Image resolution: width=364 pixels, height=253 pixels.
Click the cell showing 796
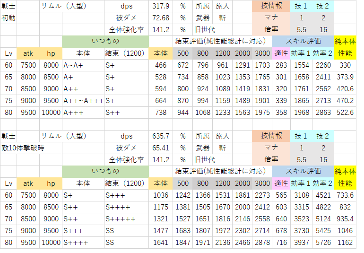pos(203,65)
